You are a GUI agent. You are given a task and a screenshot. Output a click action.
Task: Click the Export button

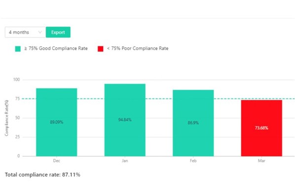tap(58, 32)
